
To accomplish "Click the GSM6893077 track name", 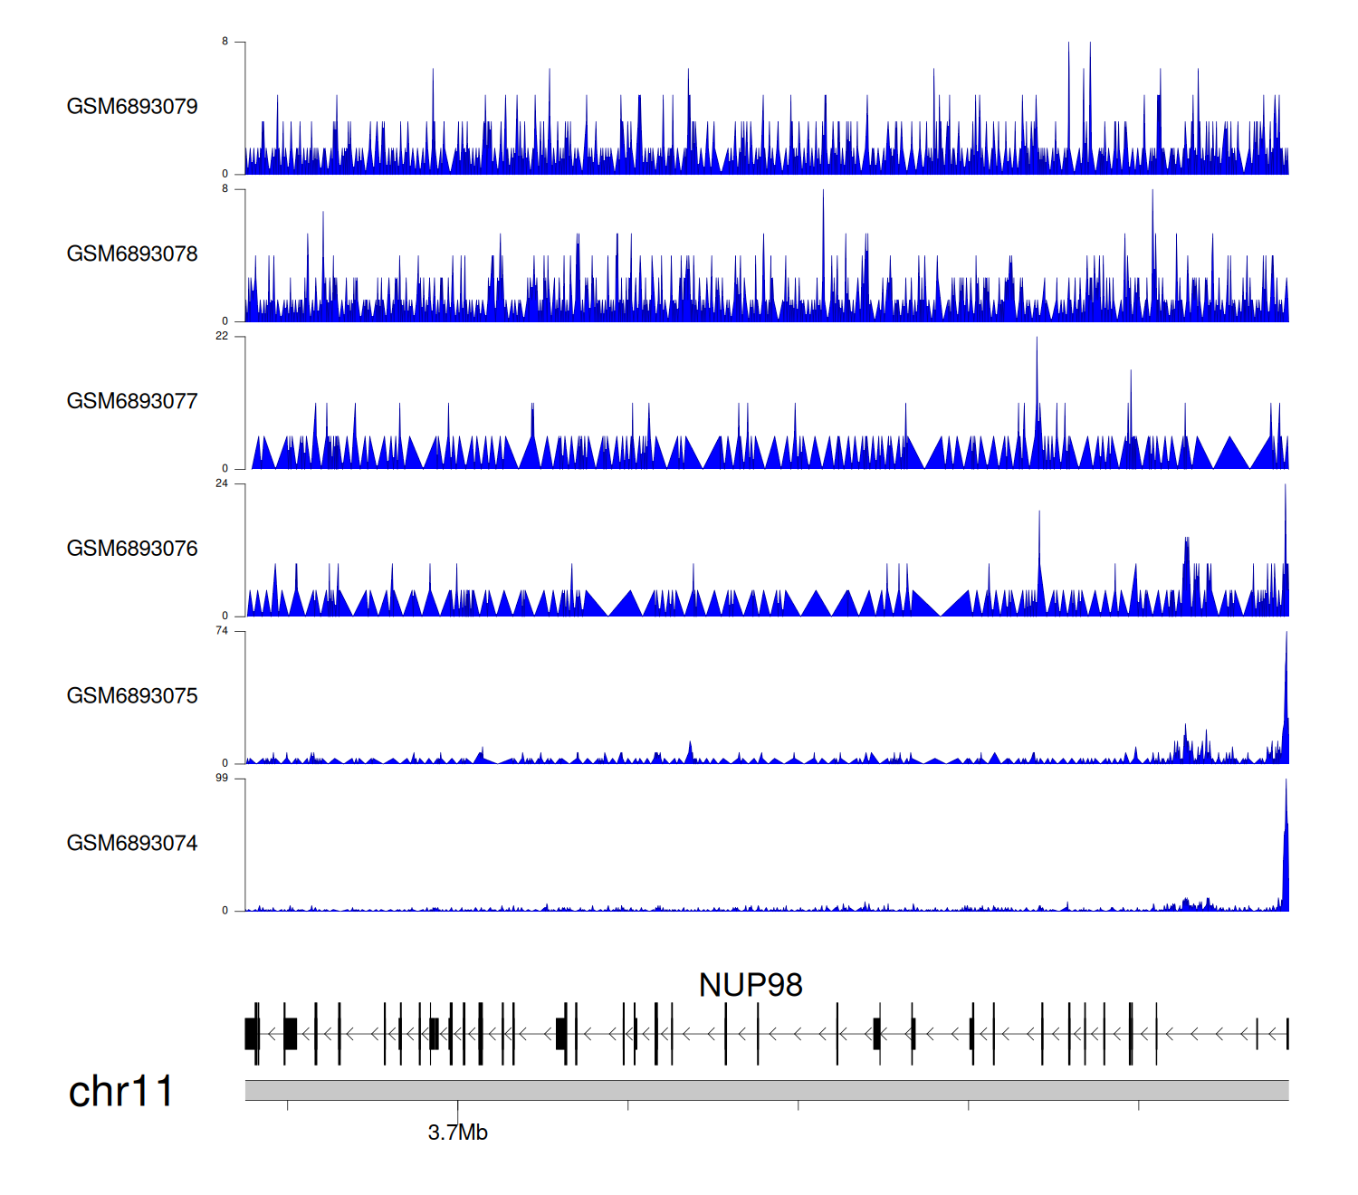I will [x=132, y=402].
